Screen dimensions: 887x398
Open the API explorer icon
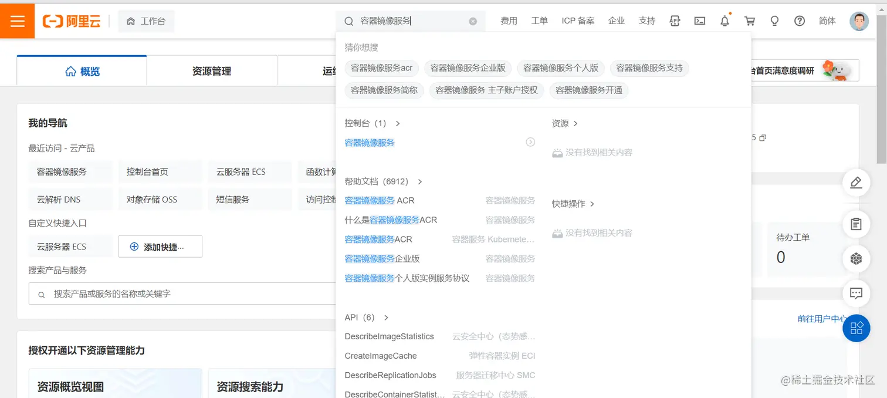pyautogui.click(x=675, y=21)
